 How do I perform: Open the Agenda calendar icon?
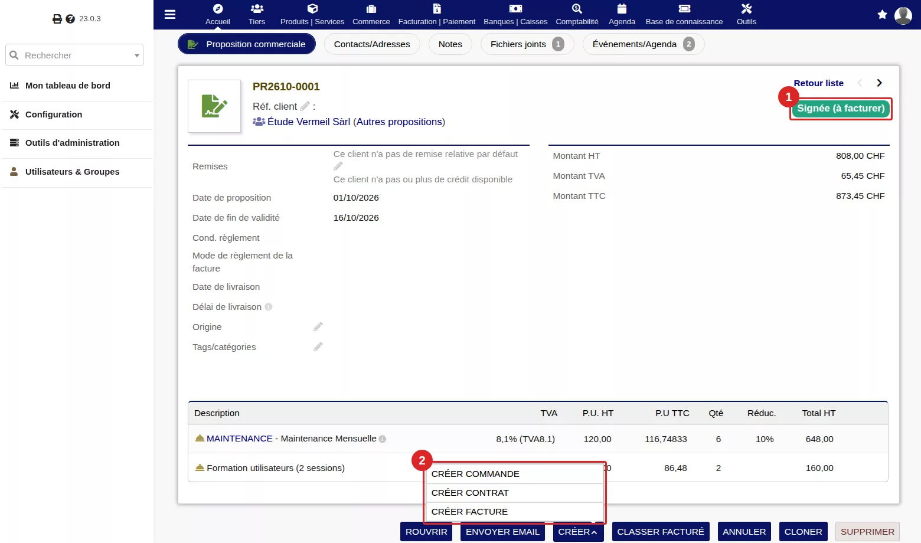[622, 9]
